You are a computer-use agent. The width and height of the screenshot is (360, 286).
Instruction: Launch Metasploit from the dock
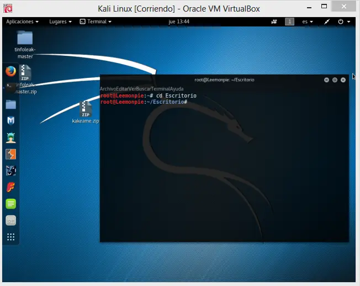[x=10, y=121]
